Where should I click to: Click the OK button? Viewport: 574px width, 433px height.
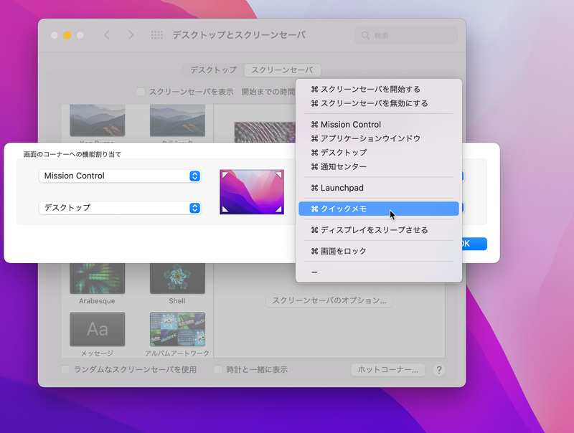point(475,244)
